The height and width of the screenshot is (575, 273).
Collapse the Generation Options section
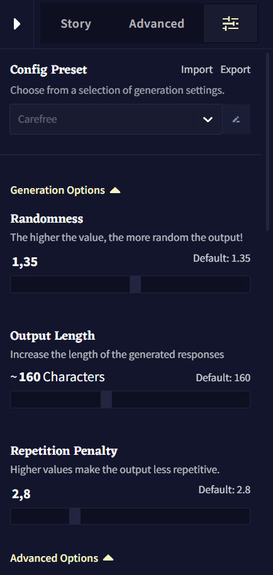pos(65,191)
